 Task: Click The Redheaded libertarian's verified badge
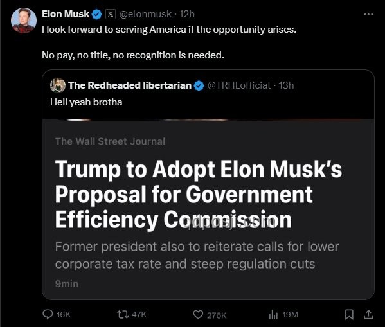point(199,85)
